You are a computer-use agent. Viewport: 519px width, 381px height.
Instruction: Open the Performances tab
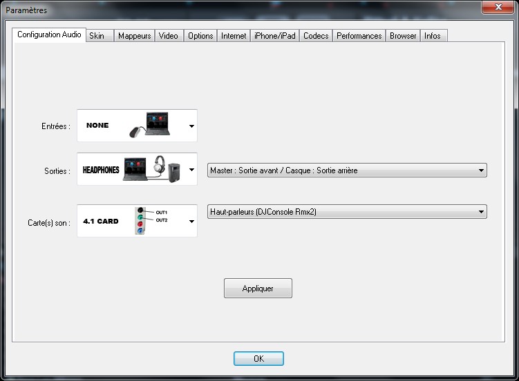click(x=359, y=36)
